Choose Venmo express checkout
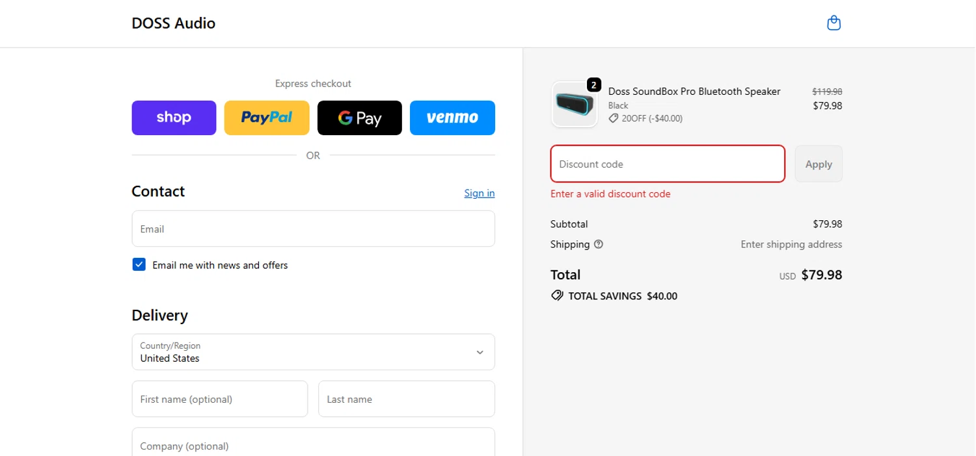Viewport: 976px width, 456px height. 452,118
